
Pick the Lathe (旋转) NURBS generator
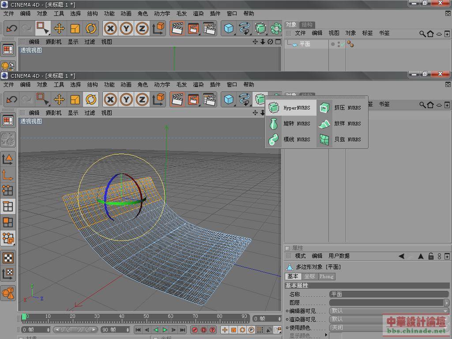[x=290, y=124]
